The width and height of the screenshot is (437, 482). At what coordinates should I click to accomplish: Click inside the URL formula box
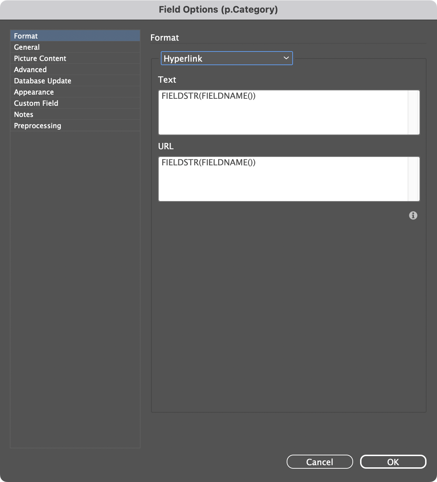click(x=283, y=179)
